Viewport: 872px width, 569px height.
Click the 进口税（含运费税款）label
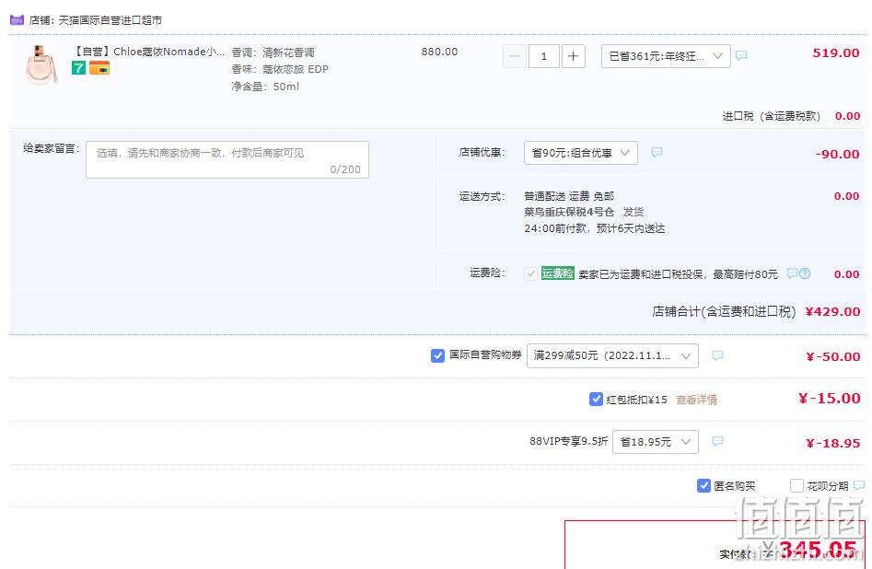click(x=772, y=116)
